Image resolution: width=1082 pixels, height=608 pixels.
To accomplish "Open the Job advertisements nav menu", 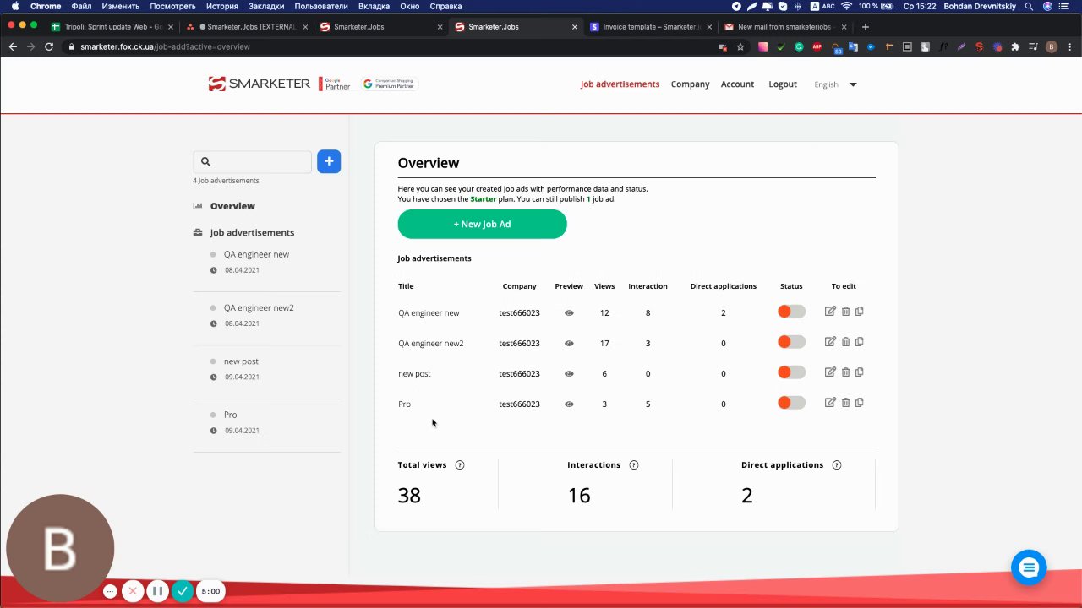I will [620, 84].
